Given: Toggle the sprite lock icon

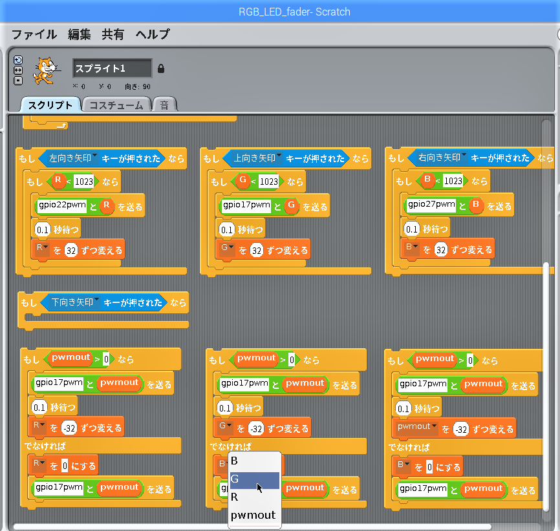Looking at the screenshot, I should click(161, 68).
